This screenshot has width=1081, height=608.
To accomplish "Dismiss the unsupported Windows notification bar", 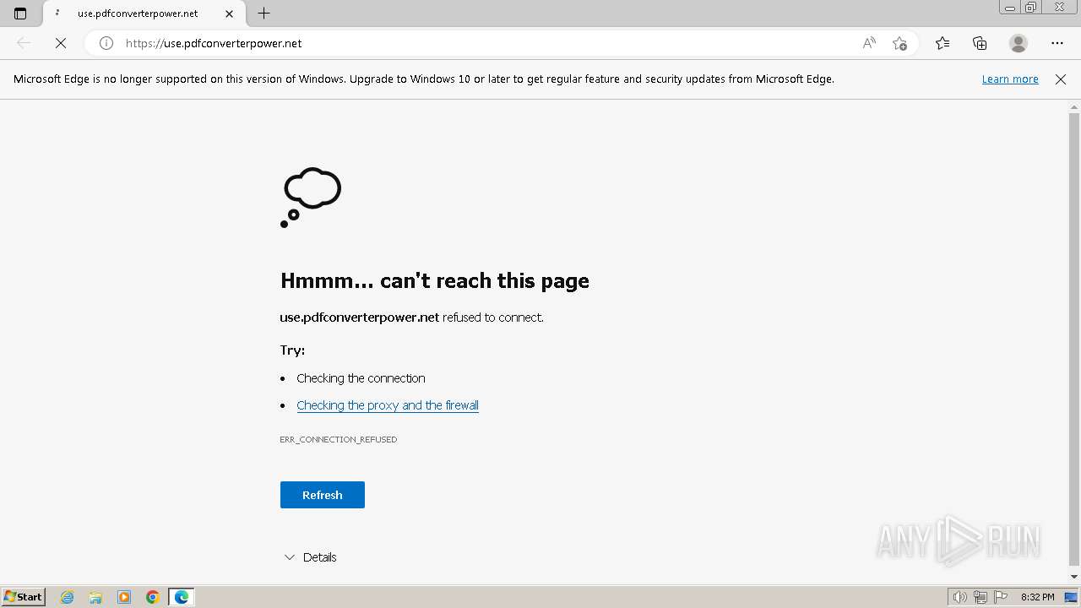I will [1061, 79].
